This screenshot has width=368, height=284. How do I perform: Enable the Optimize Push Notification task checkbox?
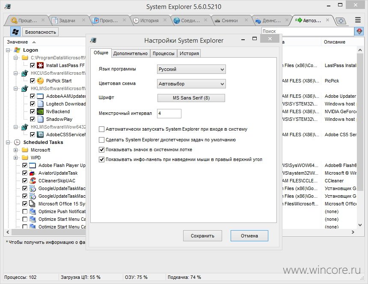point(25,211)
